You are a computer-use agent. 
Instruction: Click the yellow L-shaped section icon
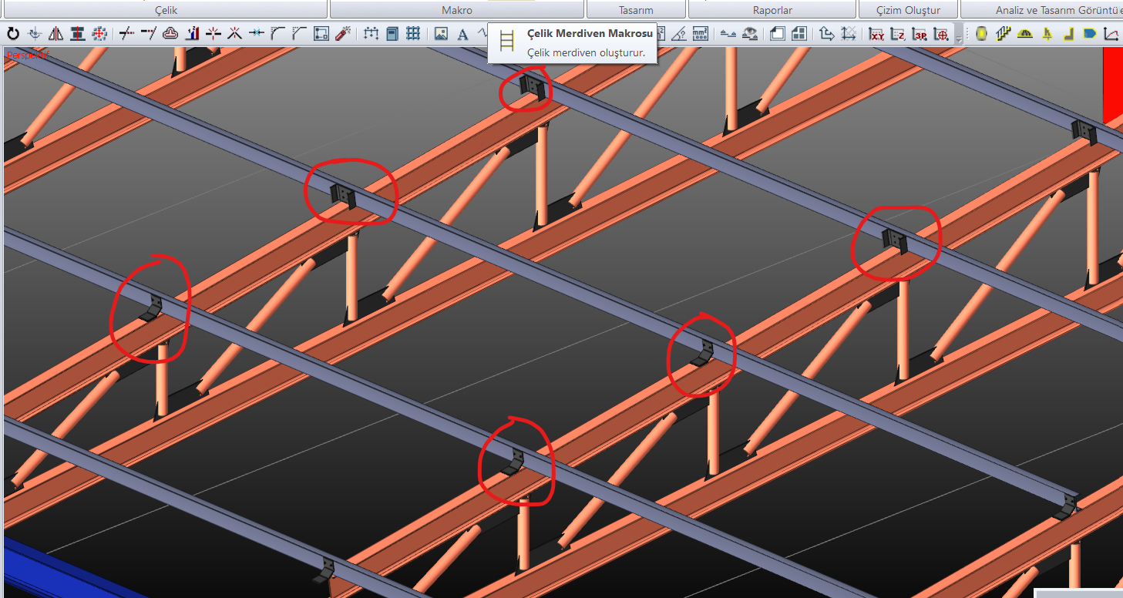tap(1068, 34)
